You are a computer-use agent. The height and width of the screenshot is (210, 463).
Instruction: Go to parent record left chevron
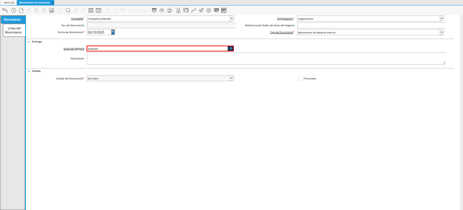[x=107, y=10]
